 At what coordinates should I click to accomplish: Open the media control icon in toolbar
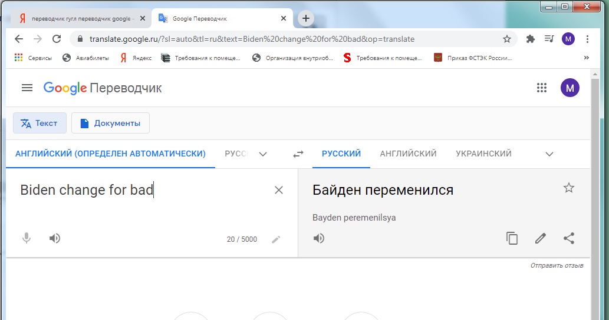coord(549,39)
